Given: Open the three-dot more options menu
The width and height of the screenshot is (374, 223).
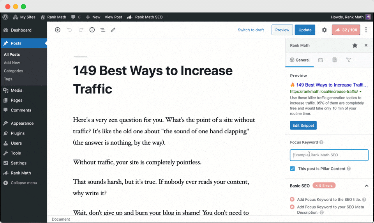Looking at the screenshot, I should pyautogui.click(x=366, y=30).
